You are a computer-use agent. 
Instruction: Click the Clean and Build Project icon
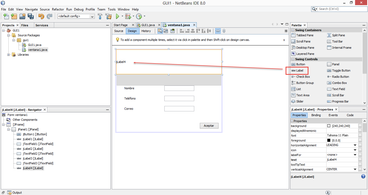coord(108,16)
